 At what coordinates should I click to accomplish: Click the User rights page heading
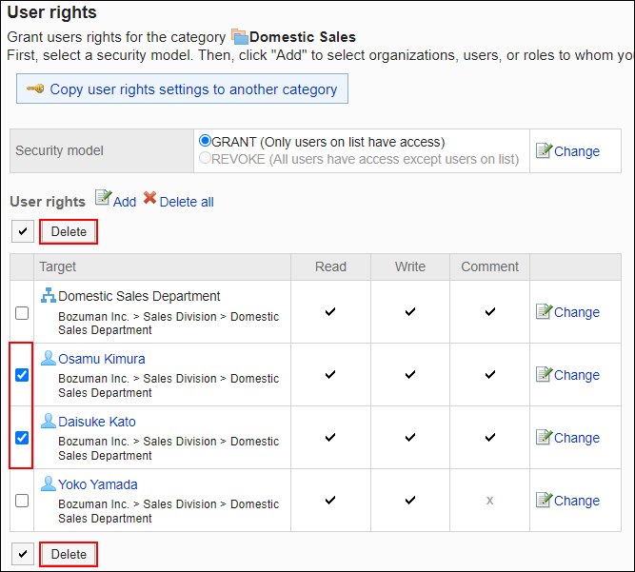pyautogui.click(x=51, y=12)
